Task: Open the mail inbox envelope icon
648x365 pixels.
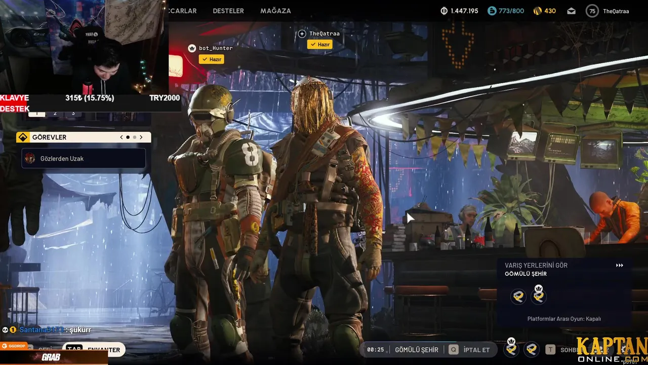Action: coord(571,11)
